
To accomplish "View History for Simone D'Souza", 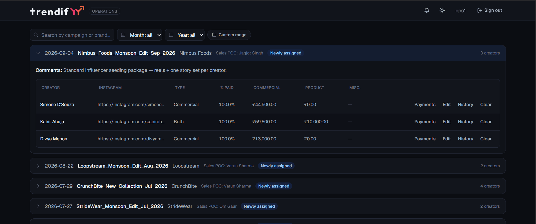I will click(x=465, y=104).
